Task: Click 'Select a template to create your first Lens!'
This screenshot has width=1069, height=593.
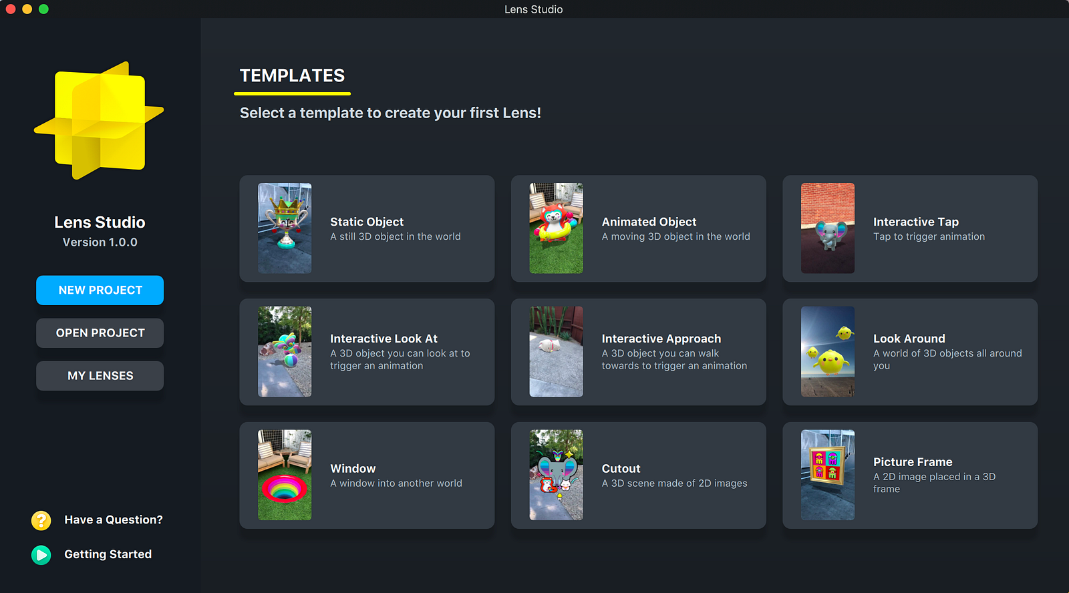Action: tap(390, 113)
